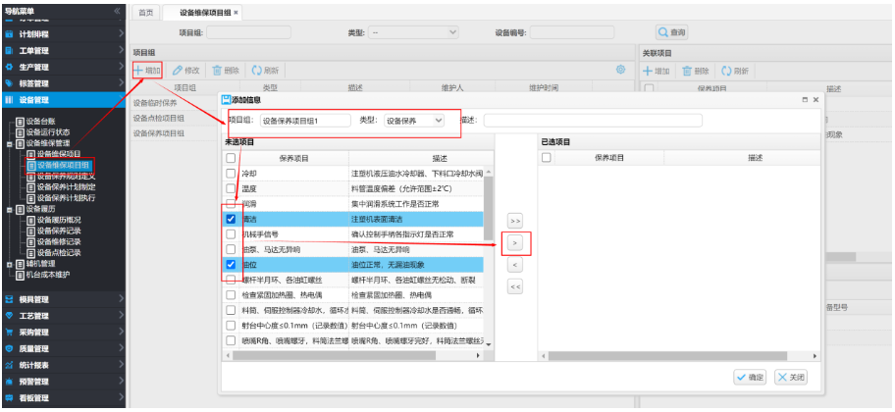Viewport: 895px width, 412px height.
Task: Expand the 辅机管理 tree node
Action: [10, 264]
